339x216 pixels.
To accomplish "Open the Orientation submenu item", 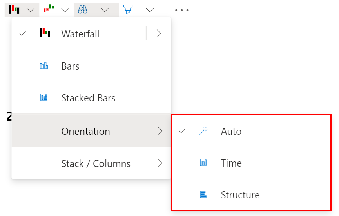I will pos(85,131).
